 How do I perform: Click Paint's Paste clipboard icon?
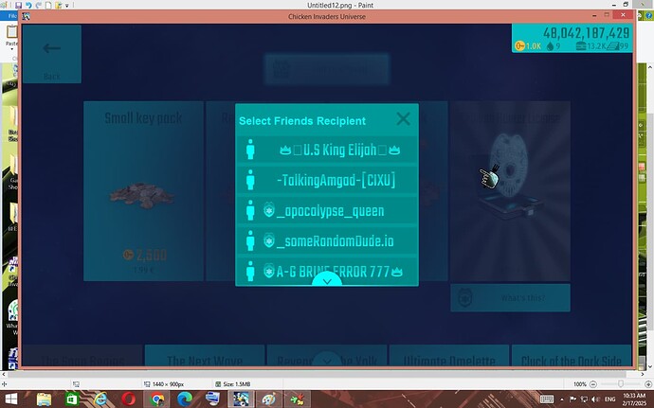[11, 32]
